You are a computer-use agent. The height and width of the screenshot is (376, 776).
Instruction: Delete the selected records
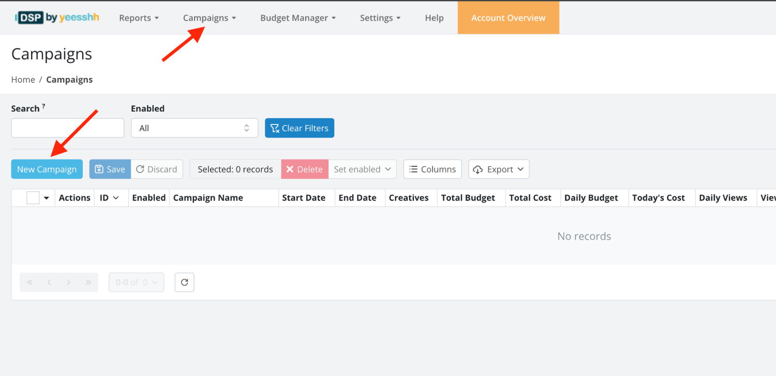(x=305, y=169)
